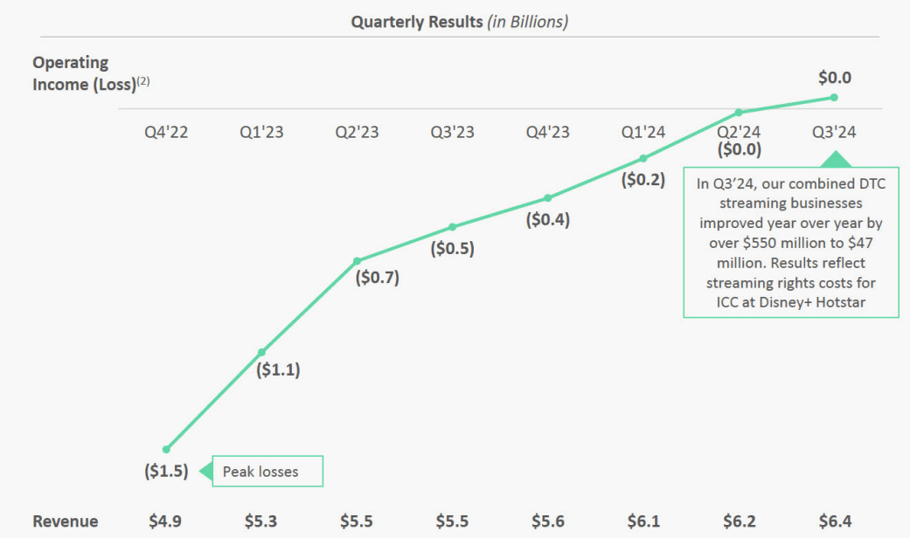The image size is (910, 538).
Task: Click the Q3'24 DTC streaming commentary box
Action: 790,242
